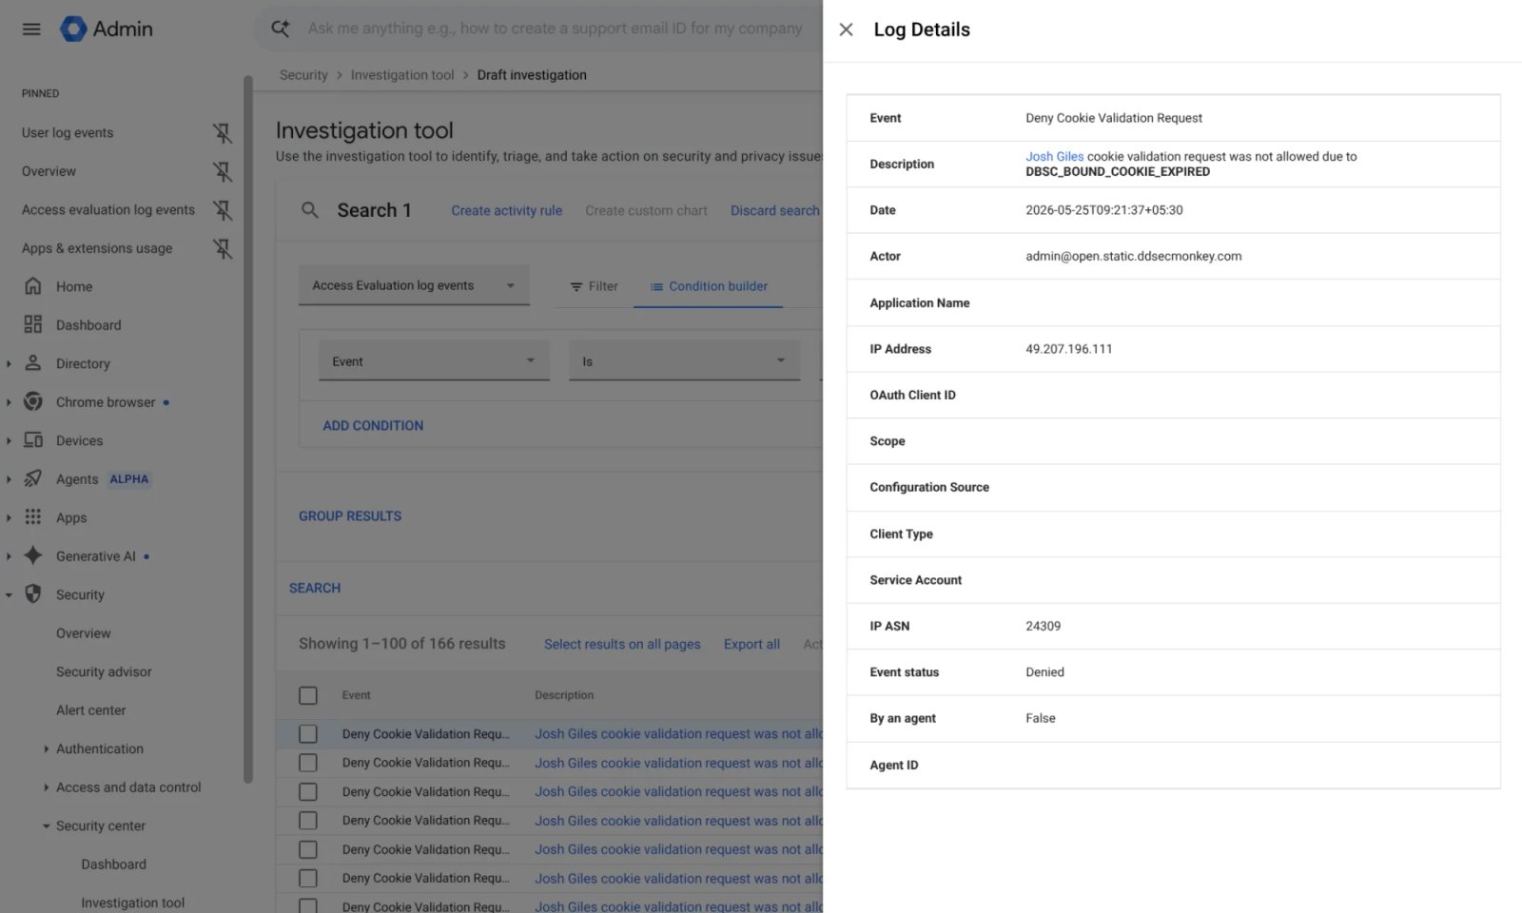Toggle the select-all results checkbox

[x=308, y=695]
